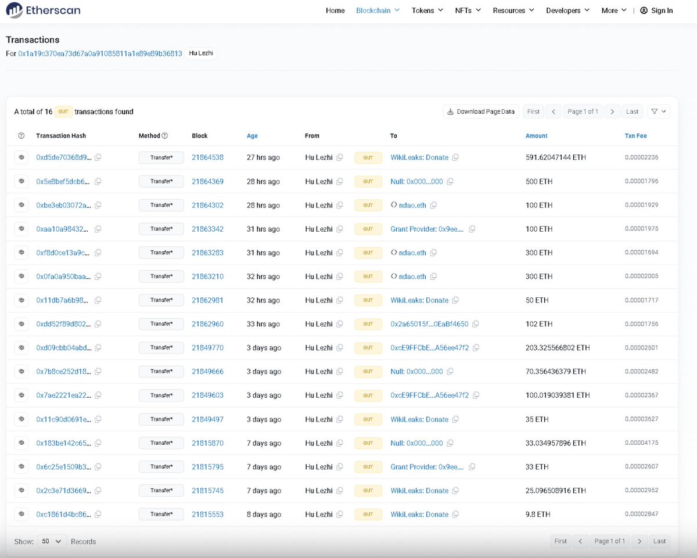This screenshot has width=697, height=558.
Task: Copy transaction hash 0xaa10a98432
Action: [98, 229]
